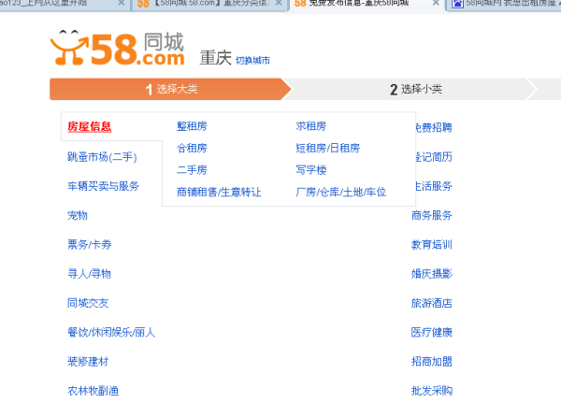Open 宠物 category

tap(78, 215)
